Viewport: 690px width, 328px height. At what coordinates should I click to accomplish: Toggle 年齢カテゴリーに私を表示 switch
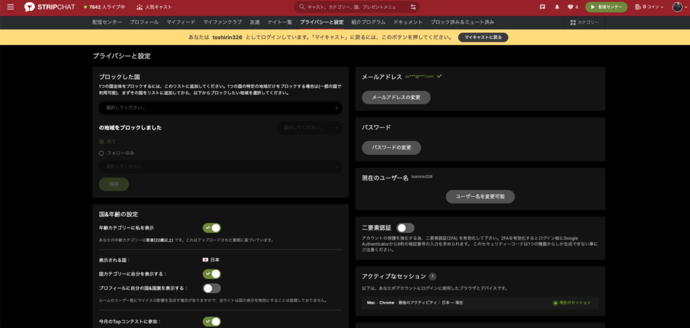tap(212, 228)
